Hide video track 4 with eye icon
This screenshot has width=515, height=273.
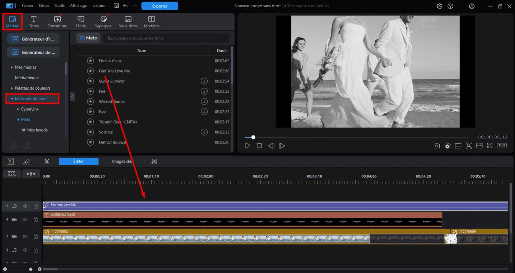(25, 220)
